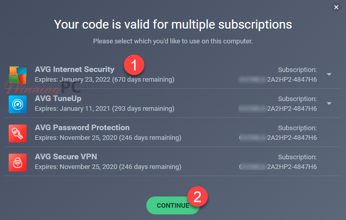Click the AVG Password Protection key icon
346x220 pixels.
(17, 133)
